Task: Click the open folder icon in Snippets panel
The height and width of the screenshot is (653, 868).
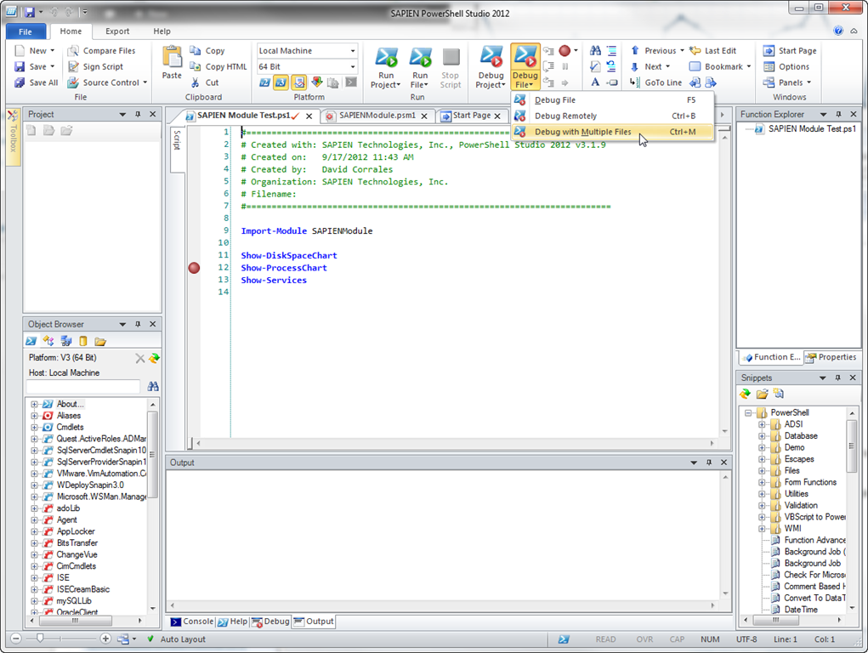Action: point(763,394)
